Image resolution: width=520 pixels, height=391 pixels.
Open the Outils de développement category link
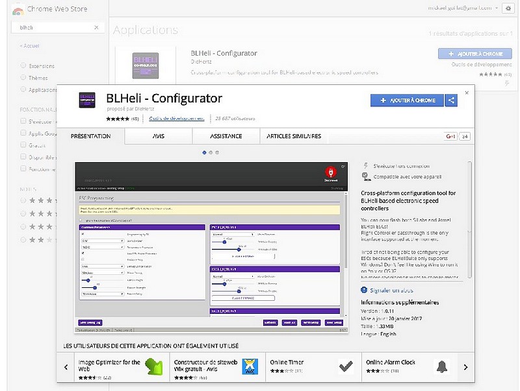pyautogui.click(x=176, y=119)
